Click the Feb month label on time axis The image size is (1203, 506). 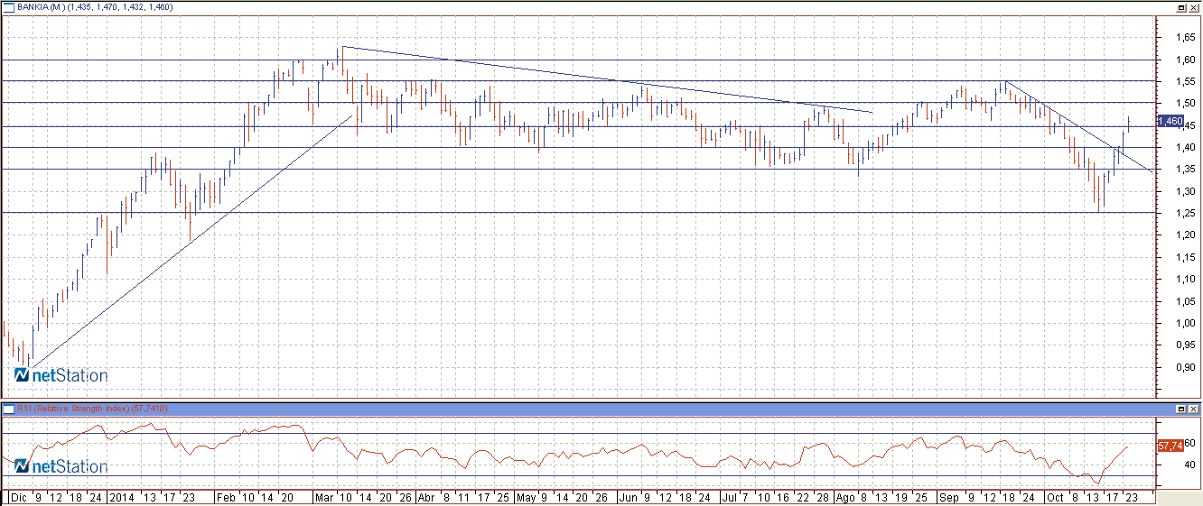pos(224,497)
